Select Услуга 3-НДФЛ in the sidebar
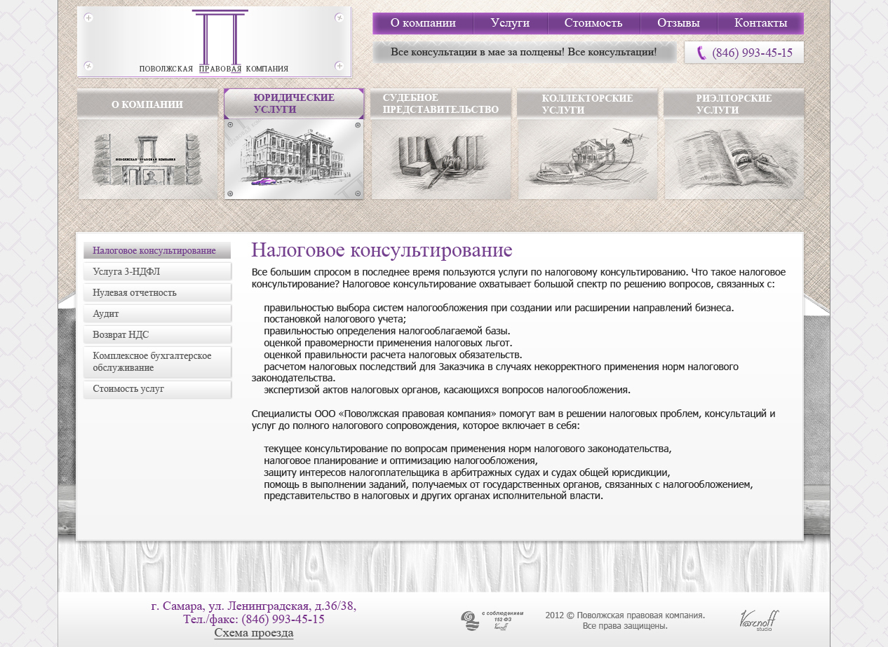The width and height of the screenshot is (888, 647). click(157, 271)
